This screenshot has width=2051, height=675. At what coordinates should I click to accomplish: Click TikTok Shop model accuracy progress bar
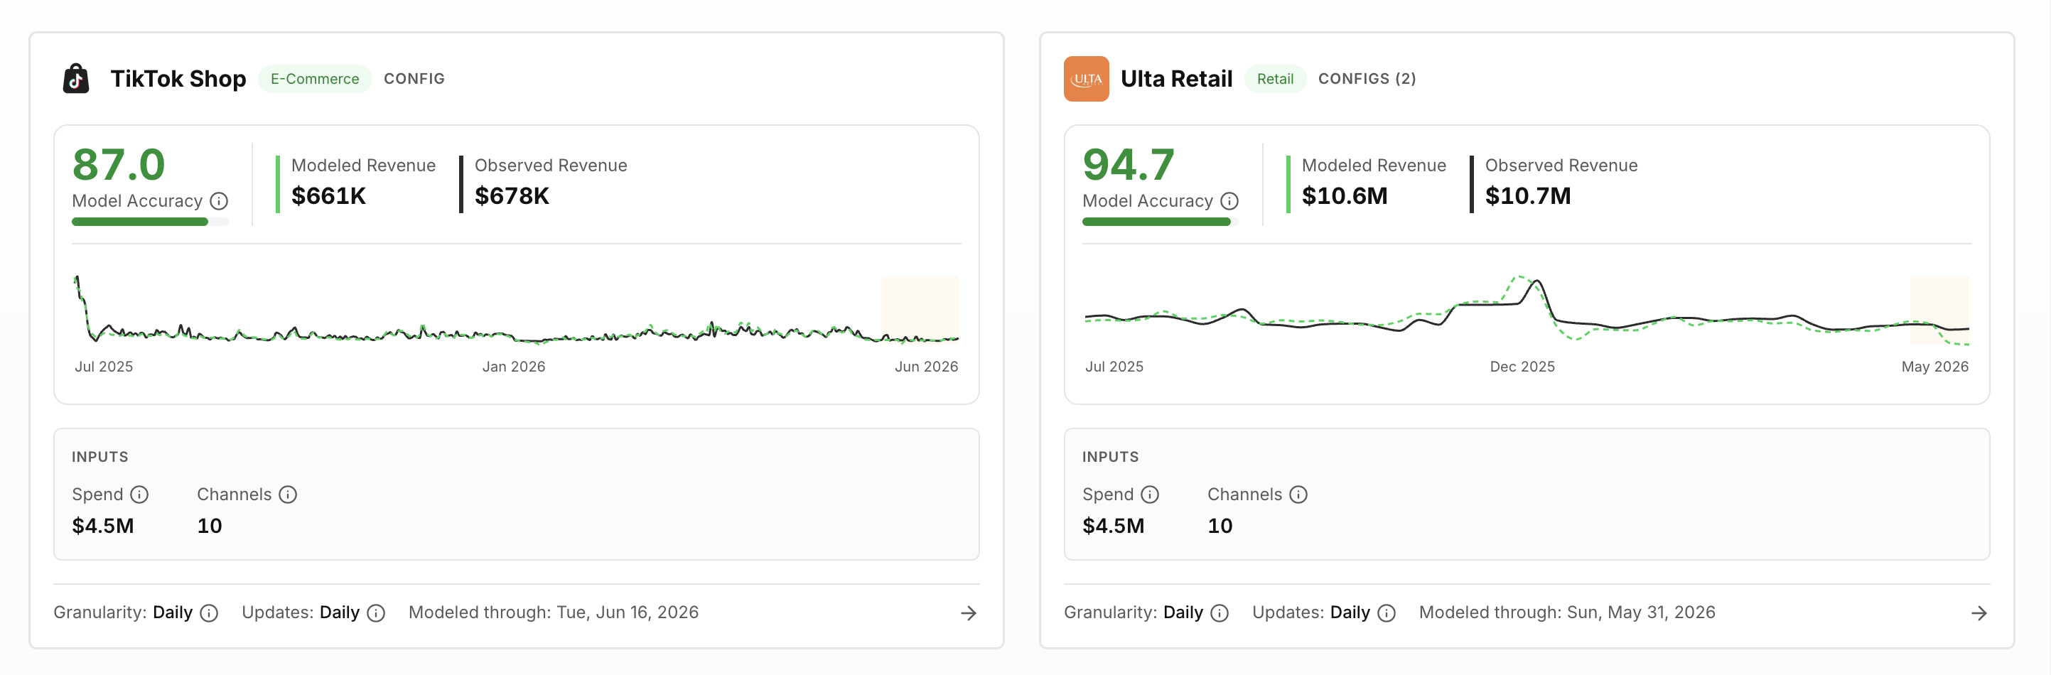150,222
